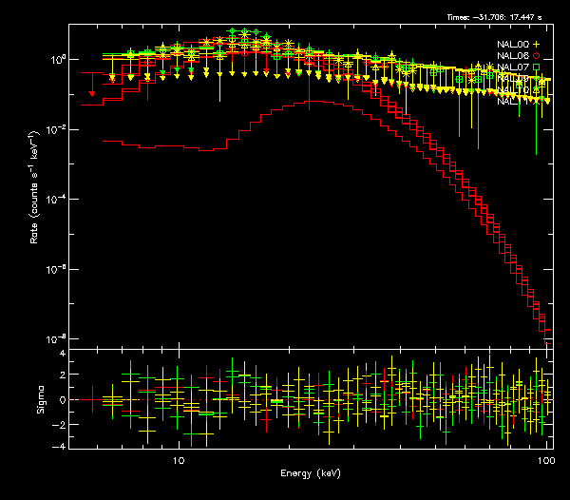Select the NAI_07 legend label

(512, 67)
